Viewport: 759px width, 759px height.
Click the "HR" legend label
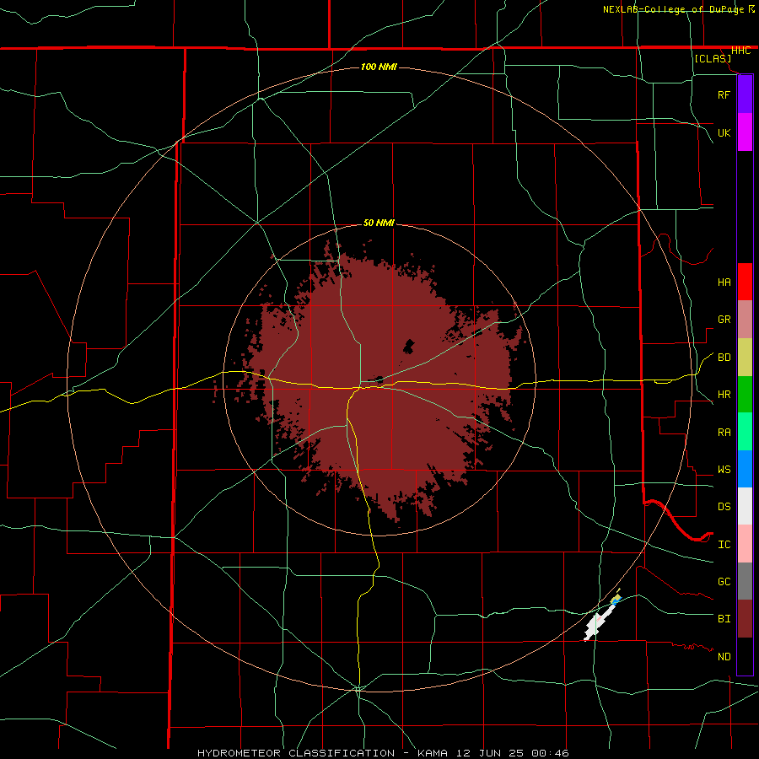pyautogui.click(x=724, y=394)
